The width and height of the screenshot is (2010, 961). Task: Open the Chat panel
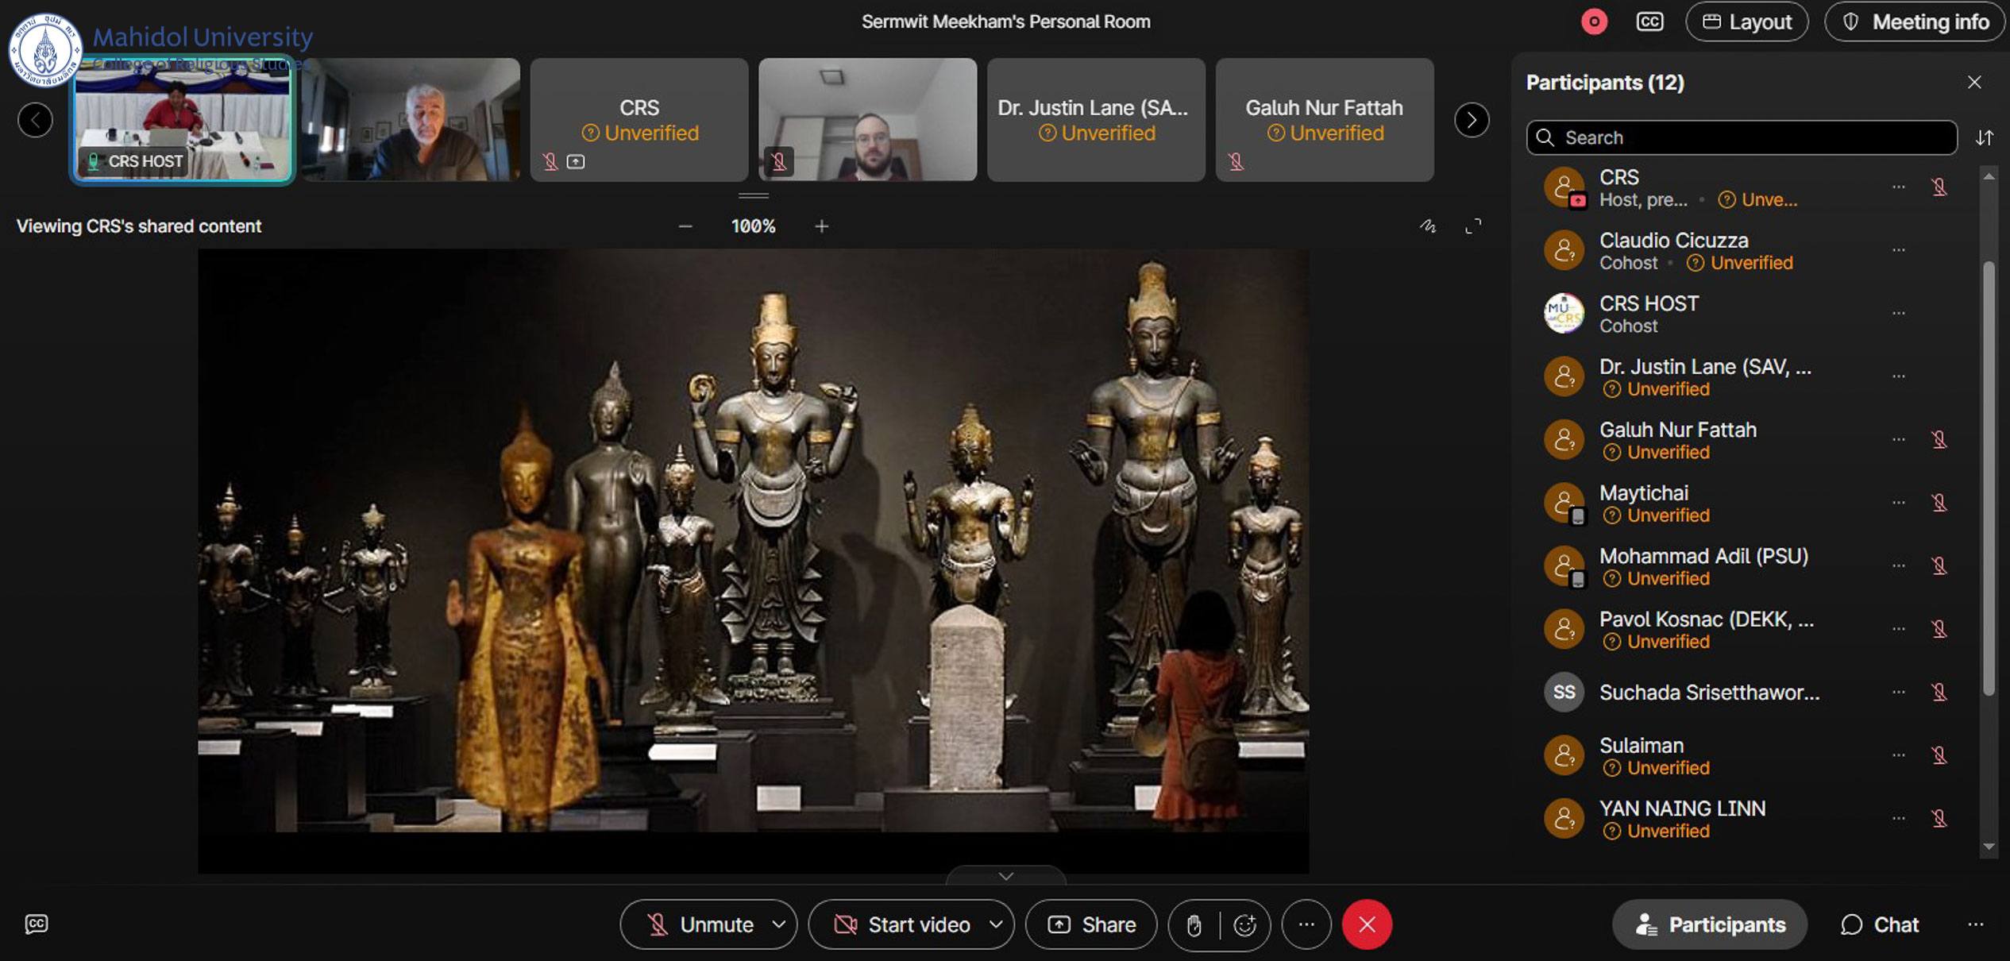1879,924
